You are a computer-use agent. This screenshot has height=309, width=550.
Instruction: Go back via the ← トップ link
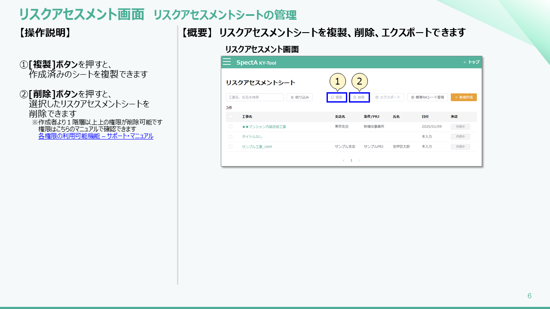click(x=471, y=62)
